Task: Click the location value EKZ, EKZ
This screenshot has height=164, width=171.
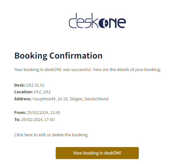Action: point(42,92)
